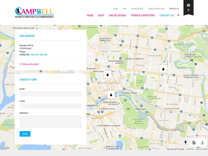Go to SHOP in the main pink navigation

[101, 15]
